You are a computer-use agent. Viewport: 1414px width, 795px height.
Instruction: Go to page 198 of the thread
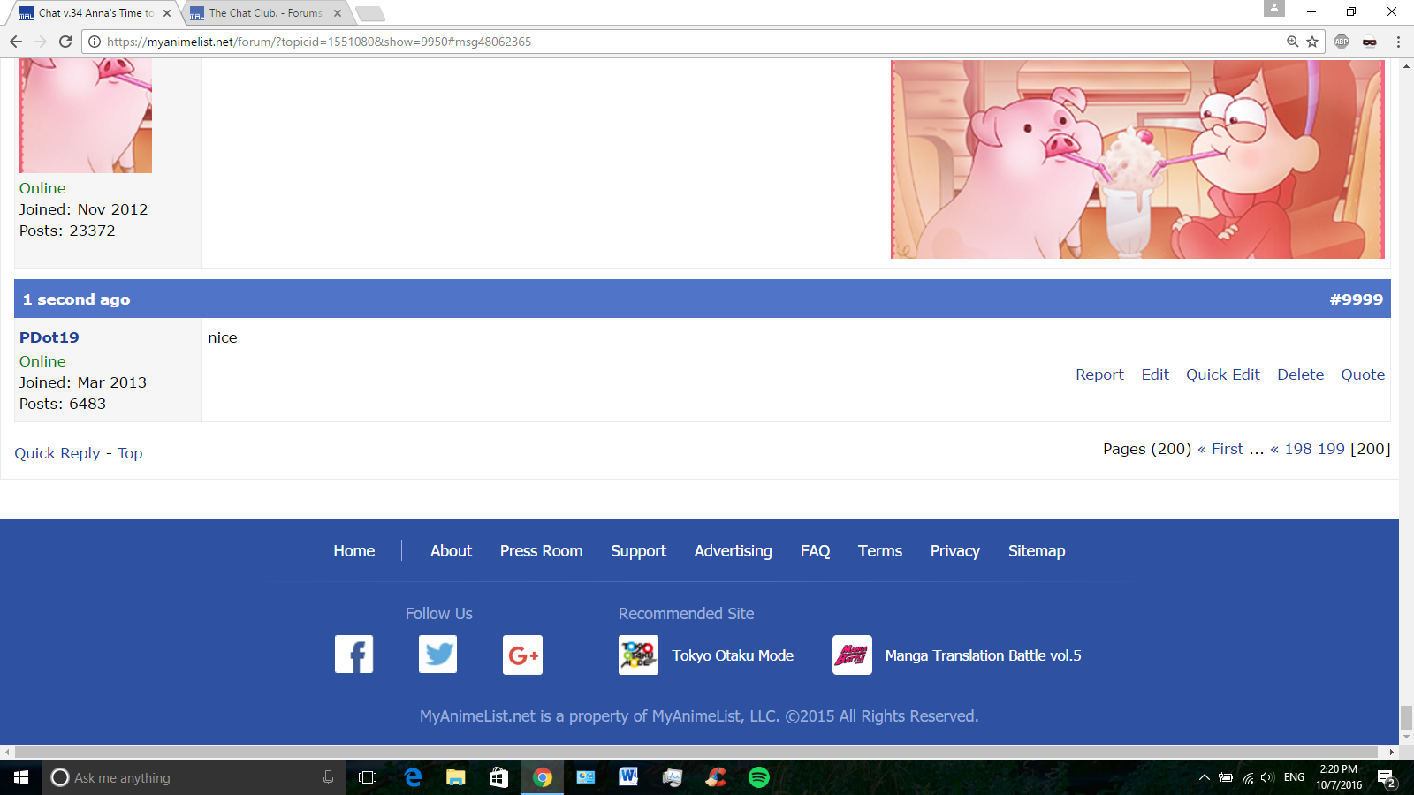(x=1298, y=449)
